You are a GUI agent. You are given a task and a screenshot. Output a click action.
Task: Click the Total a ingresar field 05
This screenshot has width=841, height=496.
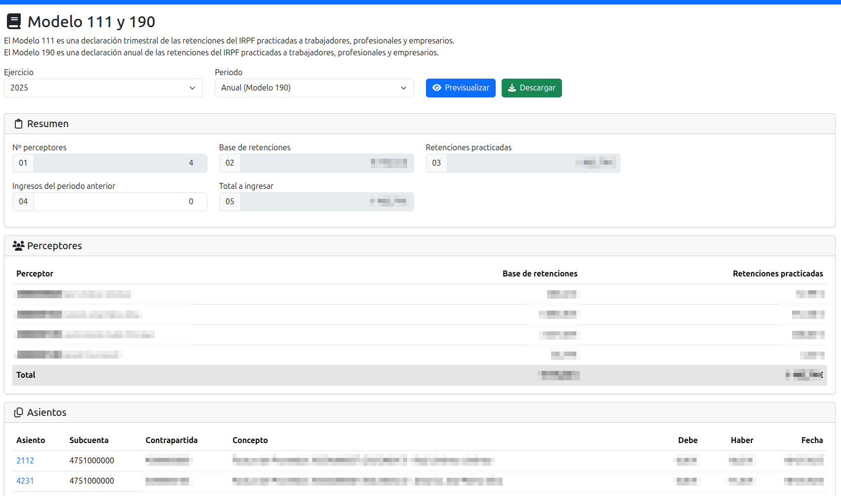(327, 202)
